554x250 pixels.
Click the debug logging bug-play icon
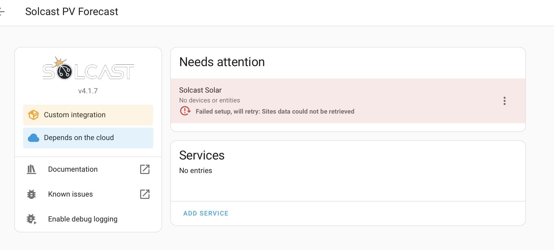click(x=31, y=219)
